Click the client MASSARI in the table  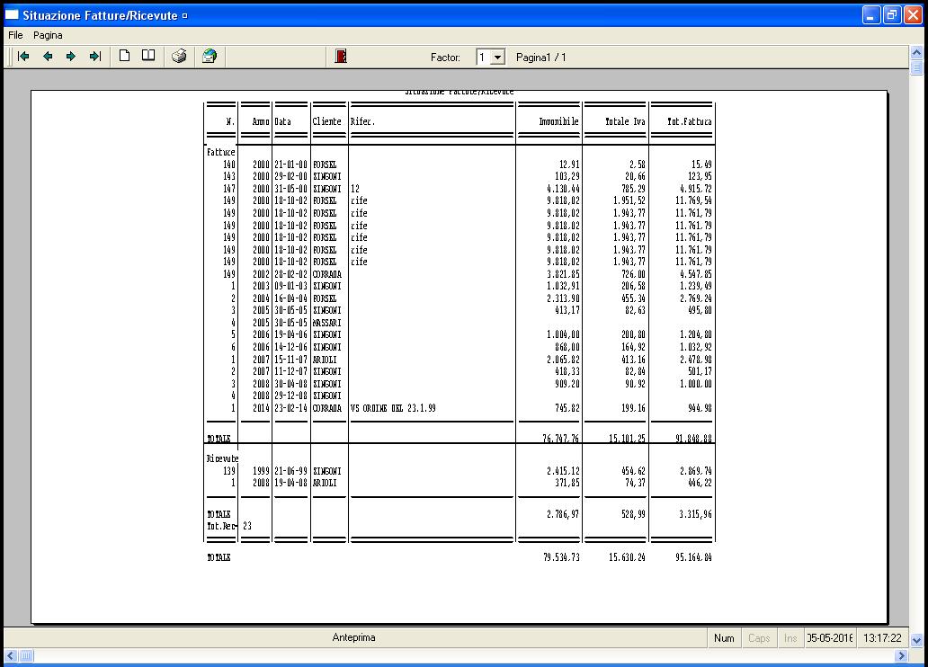click(326, 323)
